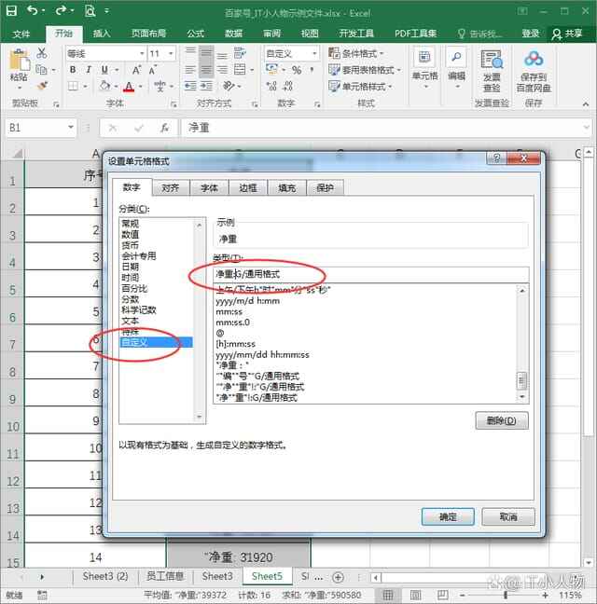Click 共享 share button in ribbon
Image resolution: width=597 pixels, height=604 pixels.
(566, 34)
